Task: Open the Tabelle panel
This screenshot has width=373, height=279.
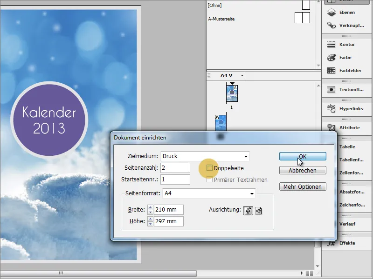Action: (347, 146)
